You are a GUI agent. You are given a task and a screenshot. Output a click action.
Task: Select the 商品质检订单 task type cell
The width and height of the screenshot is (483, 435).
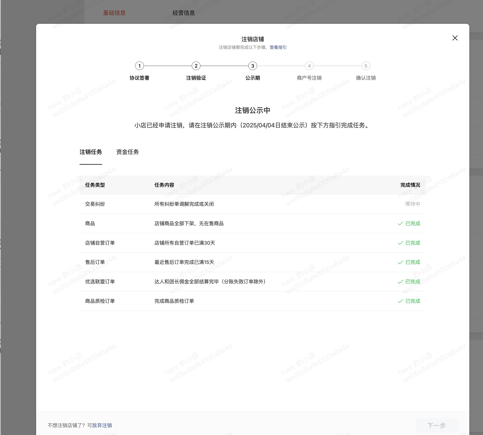[100, 301]
